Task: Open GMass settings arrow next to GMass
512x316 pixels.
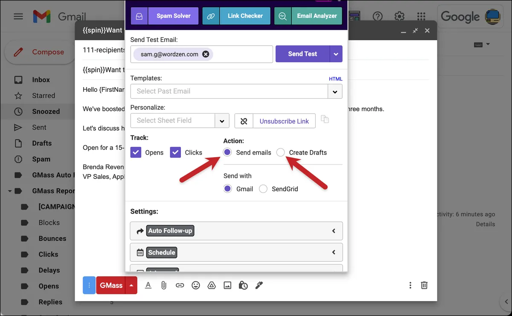Action: (x=131, y=285)
